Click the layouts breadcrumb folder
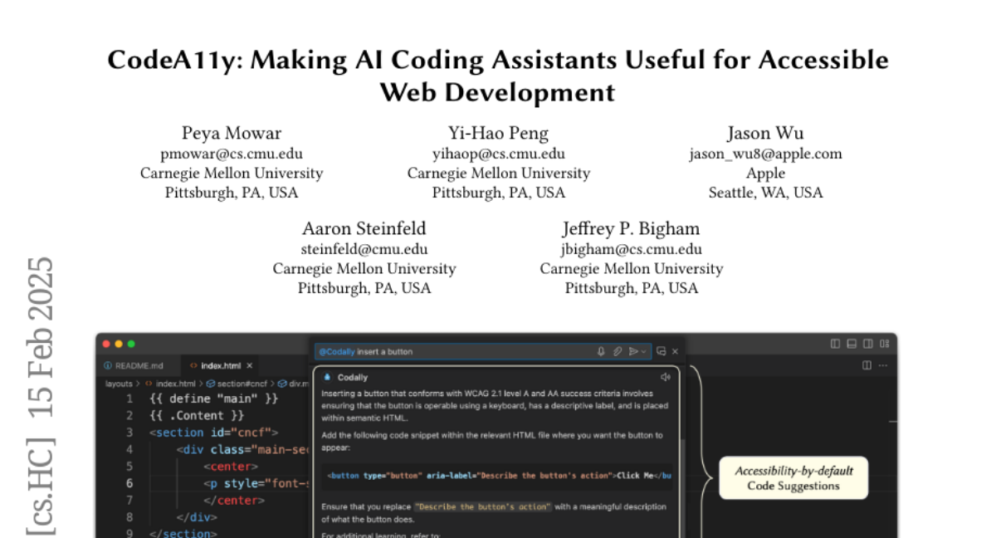This screenshot has width=996, height=538. [119, 384]
